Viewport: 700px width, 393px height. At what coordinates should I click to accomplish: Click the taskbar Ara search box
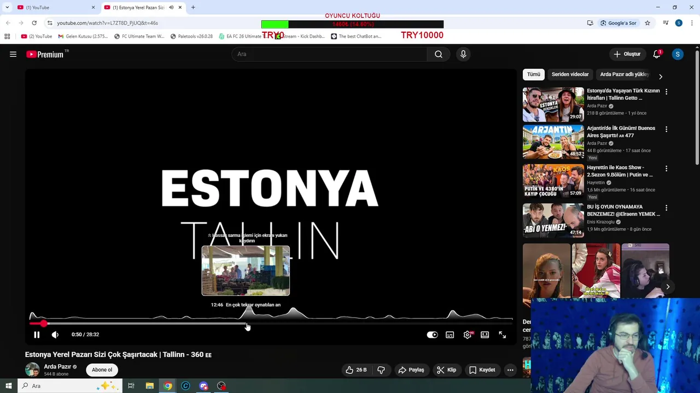tap(69, 386)
